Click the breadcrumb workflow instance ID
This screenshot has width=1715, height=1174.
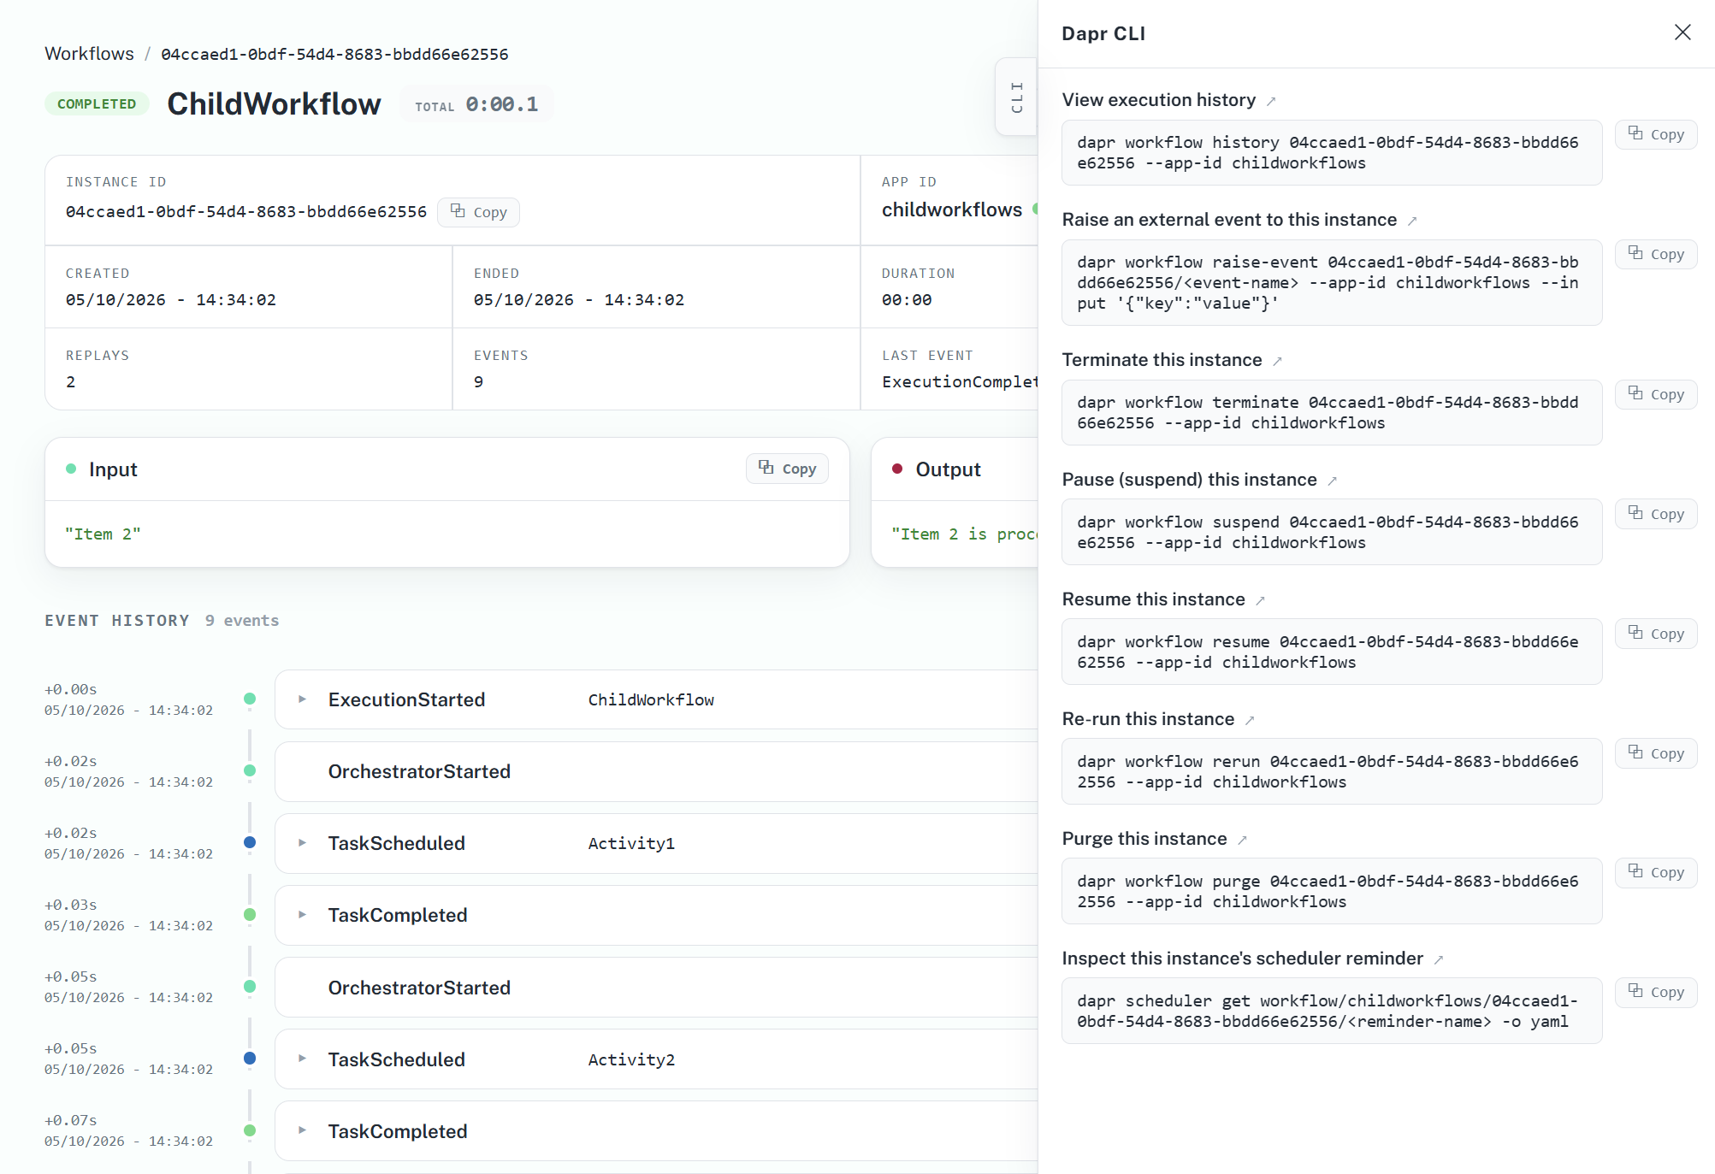coord(334,54)
